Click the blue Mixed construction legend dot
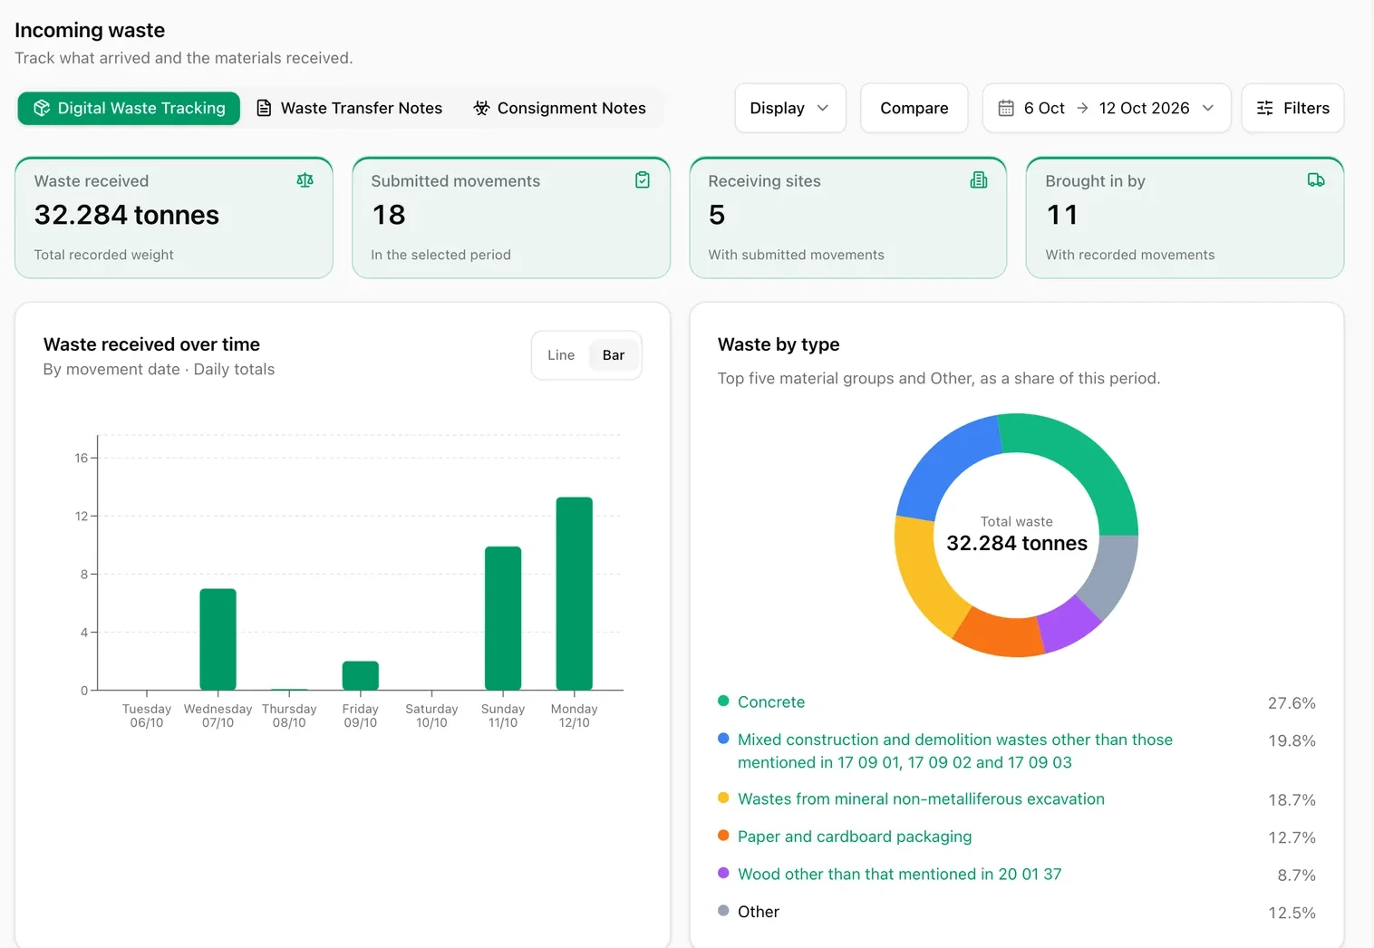 pyautogui.click(x=723, y=739)
